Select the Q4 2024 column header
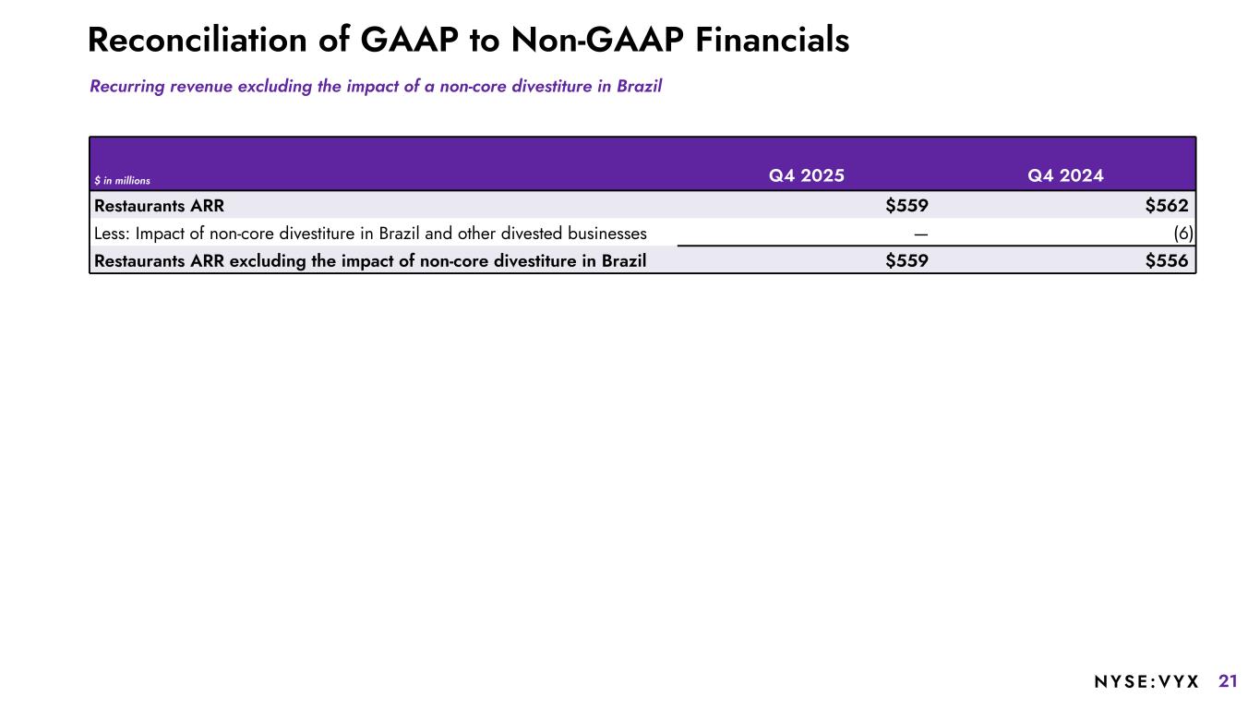The width and height of the screenshot is (1260, 709). [x=1065, y=175]
